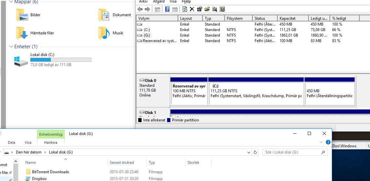The height and width of the screenshot is (181, 370).
Task: Click the Delete (X) toolbar icon
Action: click(192, 9)
